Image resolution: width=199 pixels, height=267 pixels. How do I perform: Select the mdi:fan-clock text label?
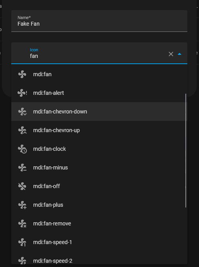(49, 149)
